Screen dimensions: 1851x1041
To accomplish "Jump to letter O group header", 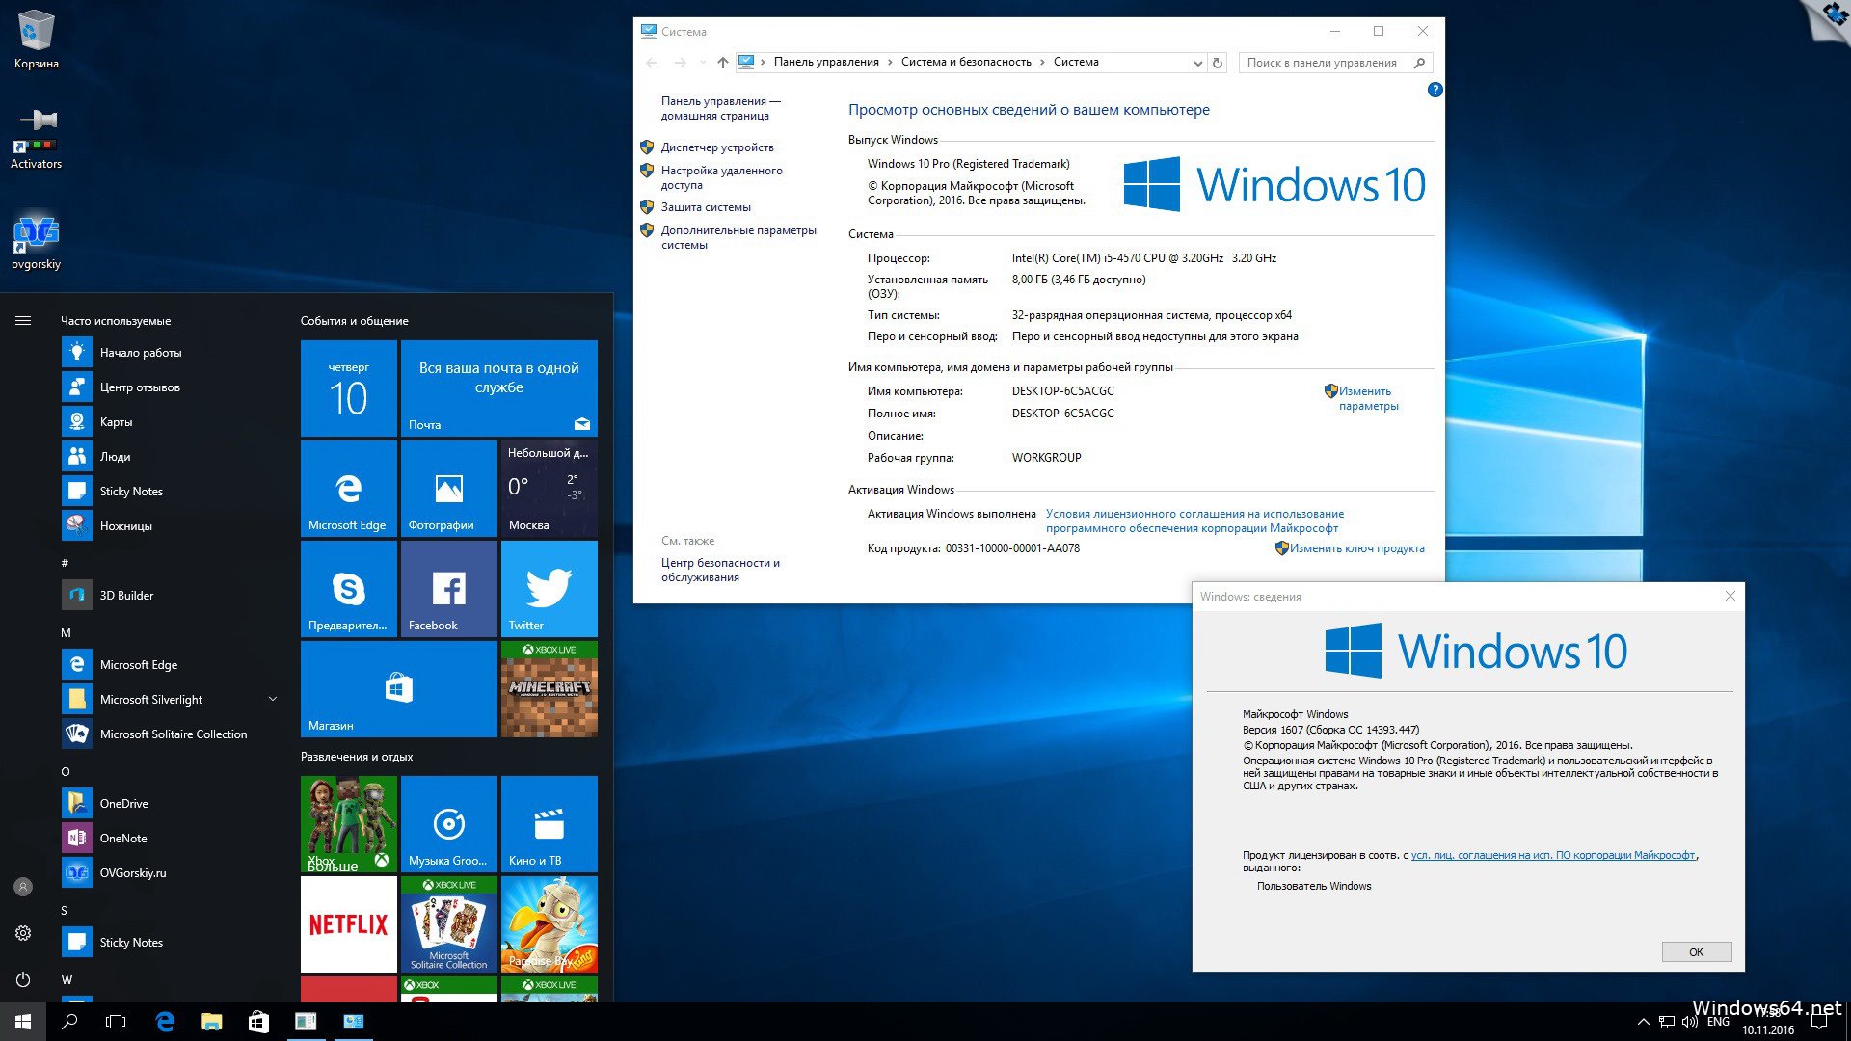I will [x=66, y=772].
